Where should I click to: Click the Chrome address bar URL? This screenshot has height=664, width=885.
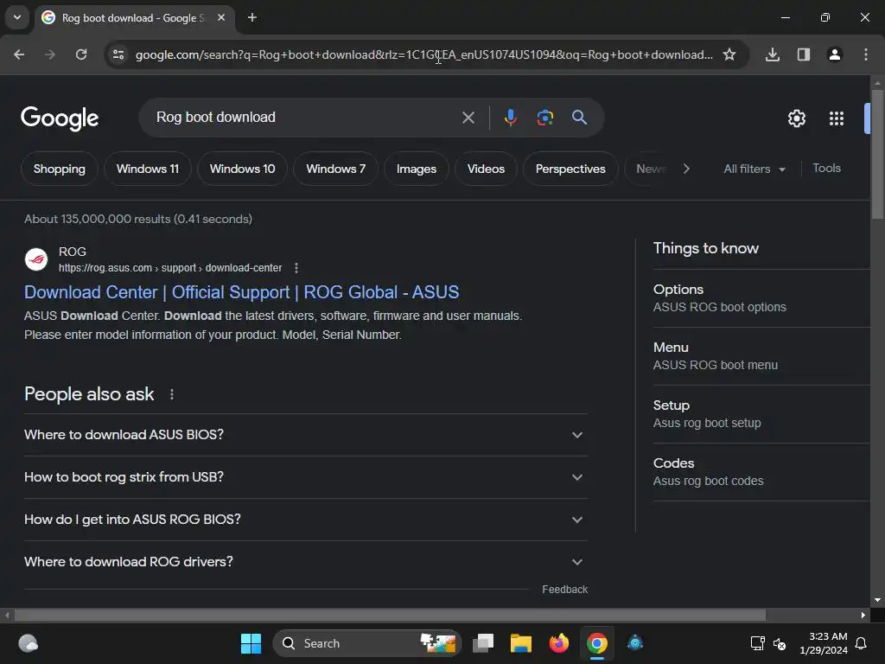(x=423, y=54)
